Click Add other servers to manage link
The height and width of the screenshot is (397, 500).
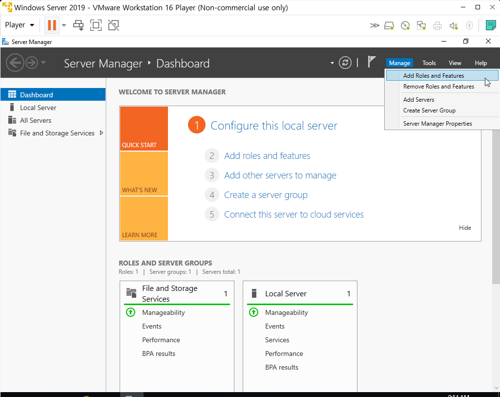[280, 176]
